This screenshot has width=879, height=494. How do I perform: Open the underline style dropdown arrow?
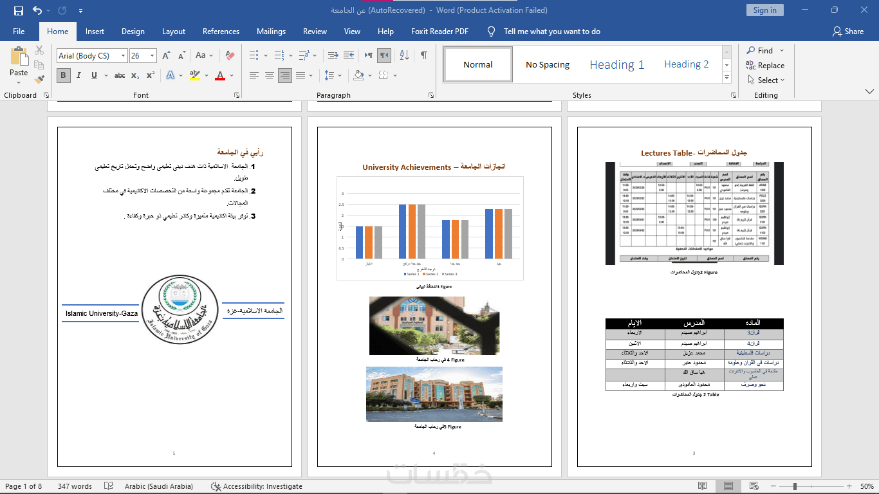click(105, 75)
